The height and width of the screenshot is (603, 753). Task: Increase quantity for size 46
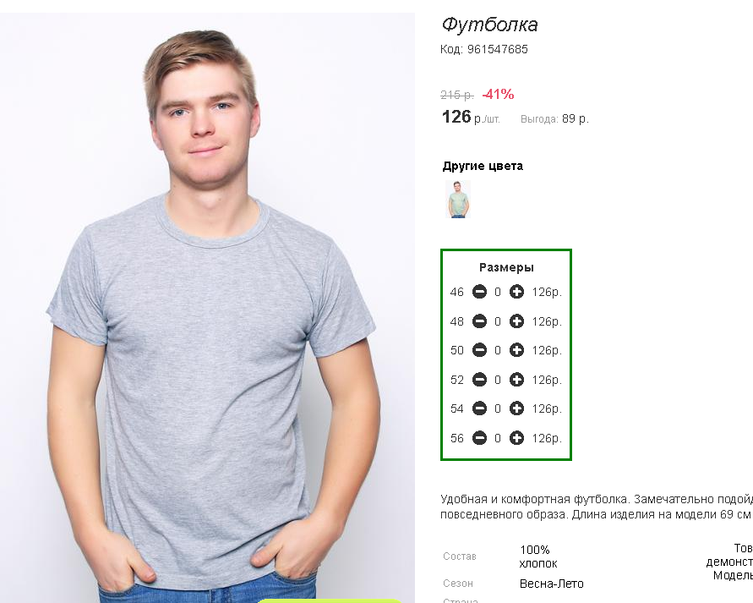[516, 292]
